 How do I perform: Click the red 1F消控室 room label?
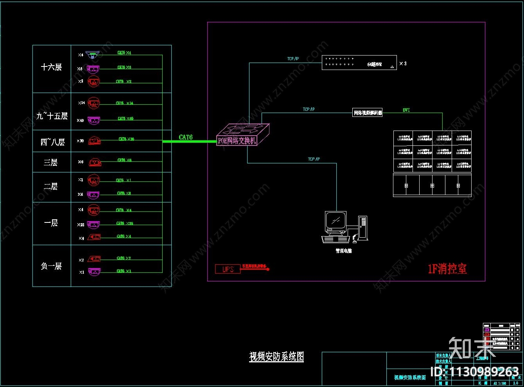[x=447, y=269]
